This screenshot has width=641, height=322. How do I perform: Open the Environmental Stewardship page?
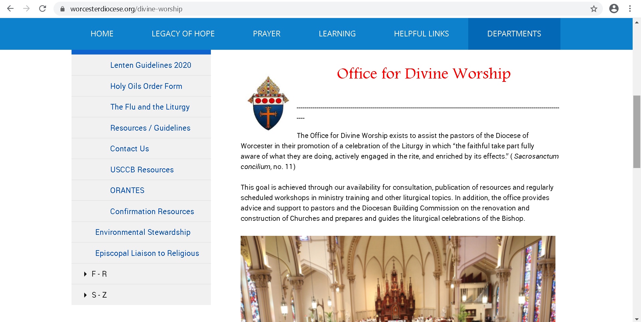point(143,232)
